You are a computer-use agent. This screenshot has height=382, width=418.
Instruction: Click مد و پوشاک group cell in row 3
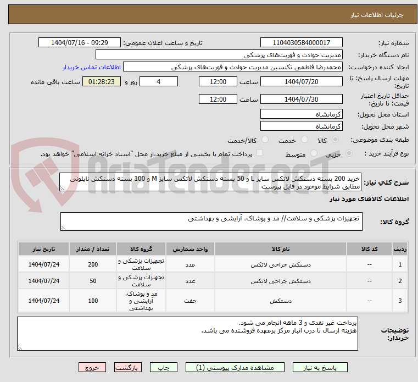(x=141, y=301)
